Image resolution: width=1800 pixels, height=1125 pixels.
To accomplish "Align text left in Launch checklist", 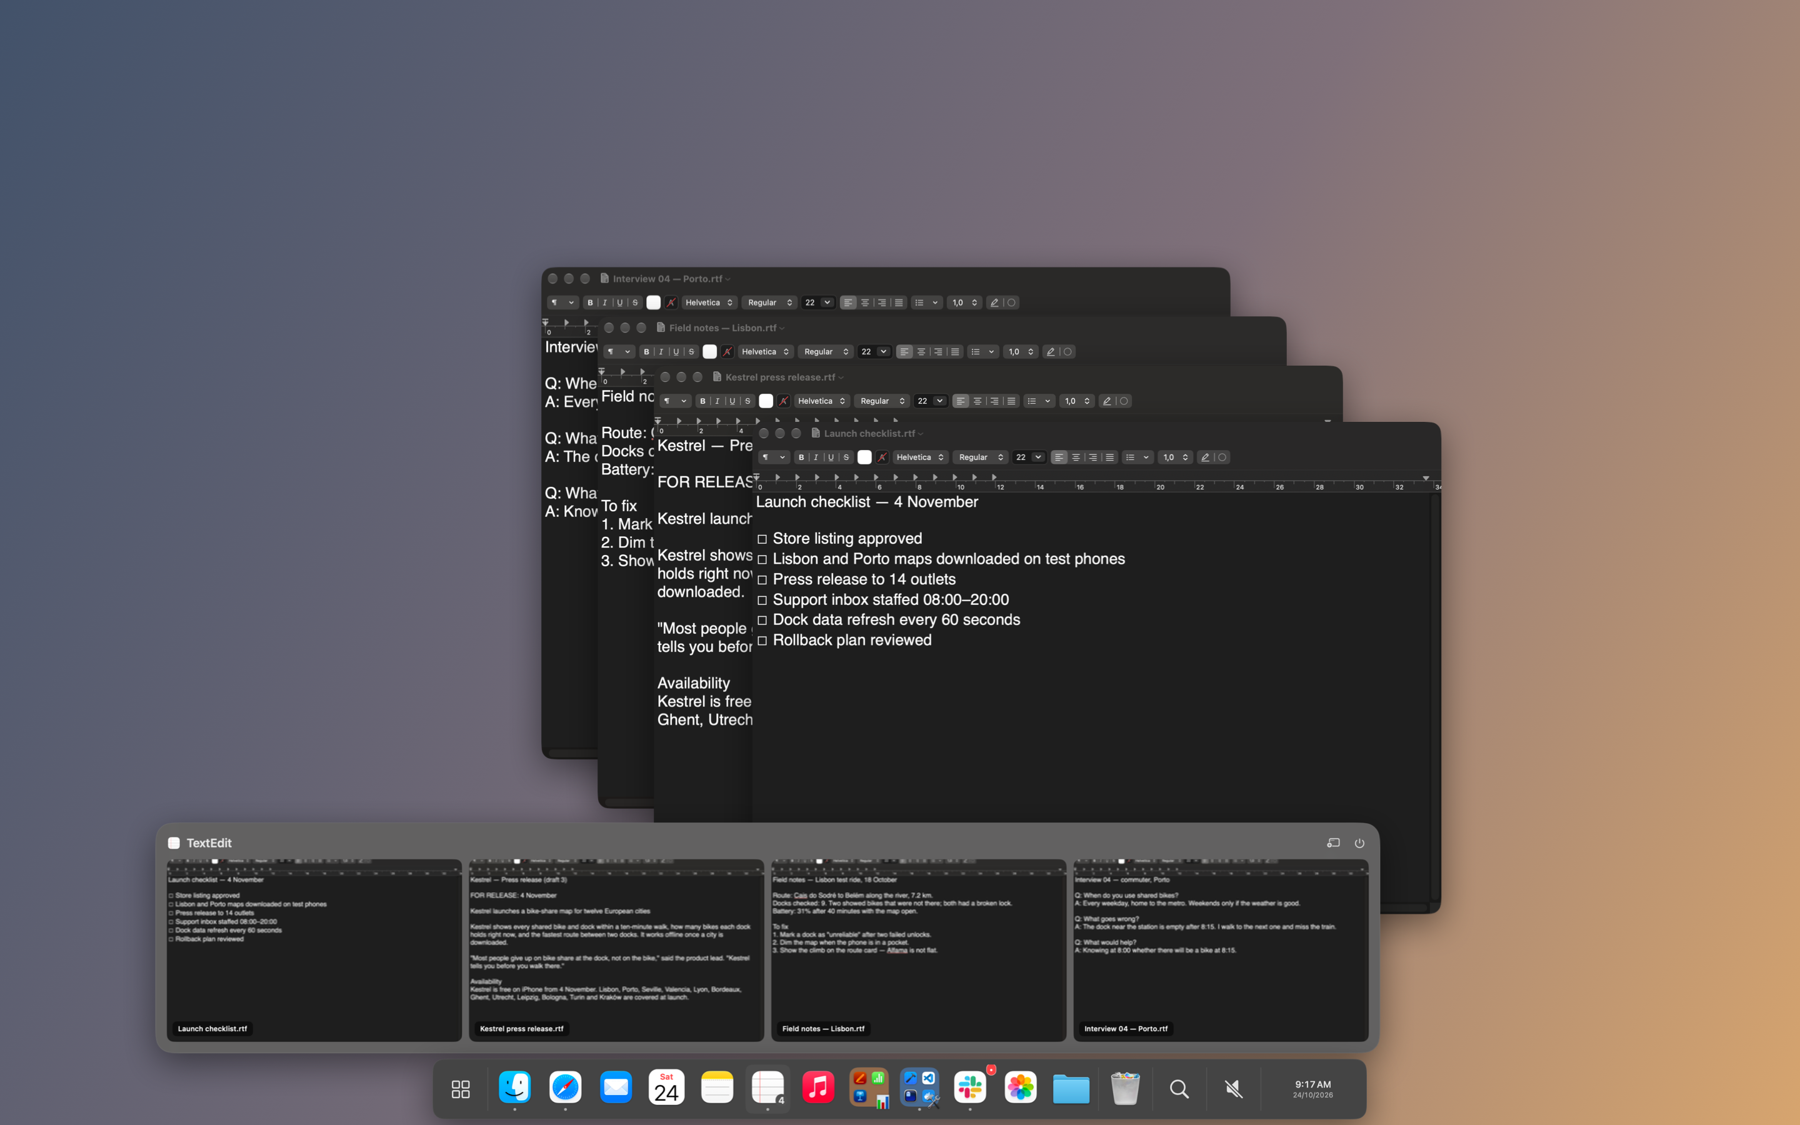I will pyautogui.click(x=1059, y=457).
